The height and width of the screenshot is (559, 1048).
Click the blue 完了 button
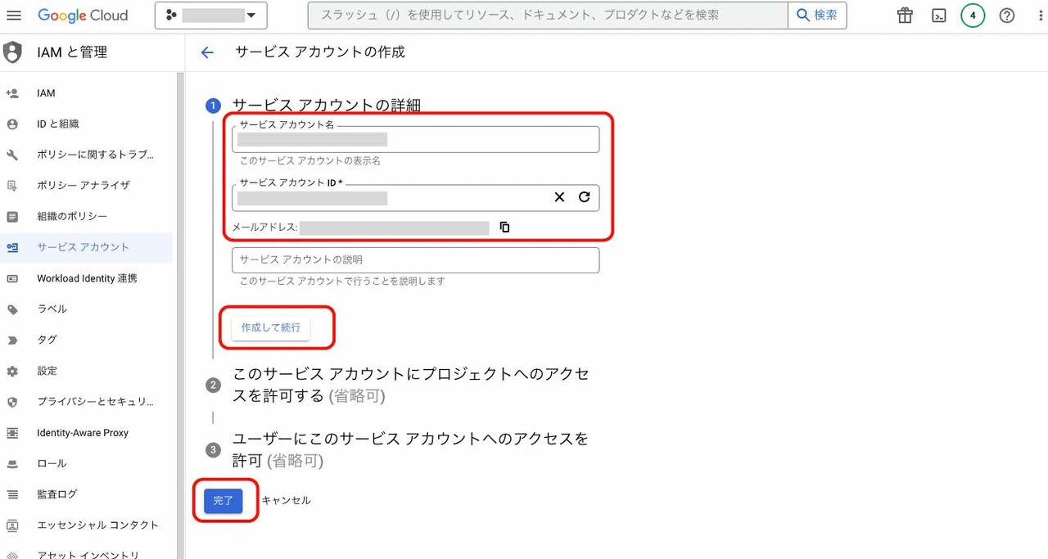click(x=224, y=500)
